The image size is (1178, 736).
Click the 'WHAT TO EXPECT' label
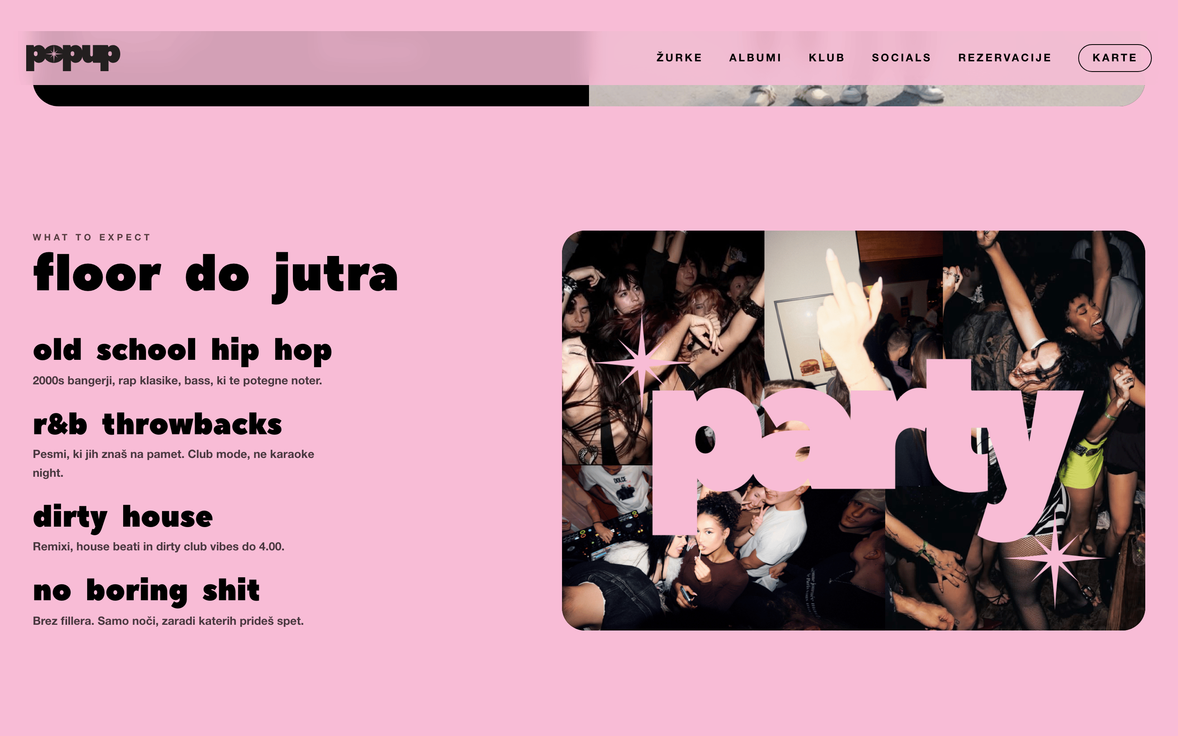tap(92, 238)
